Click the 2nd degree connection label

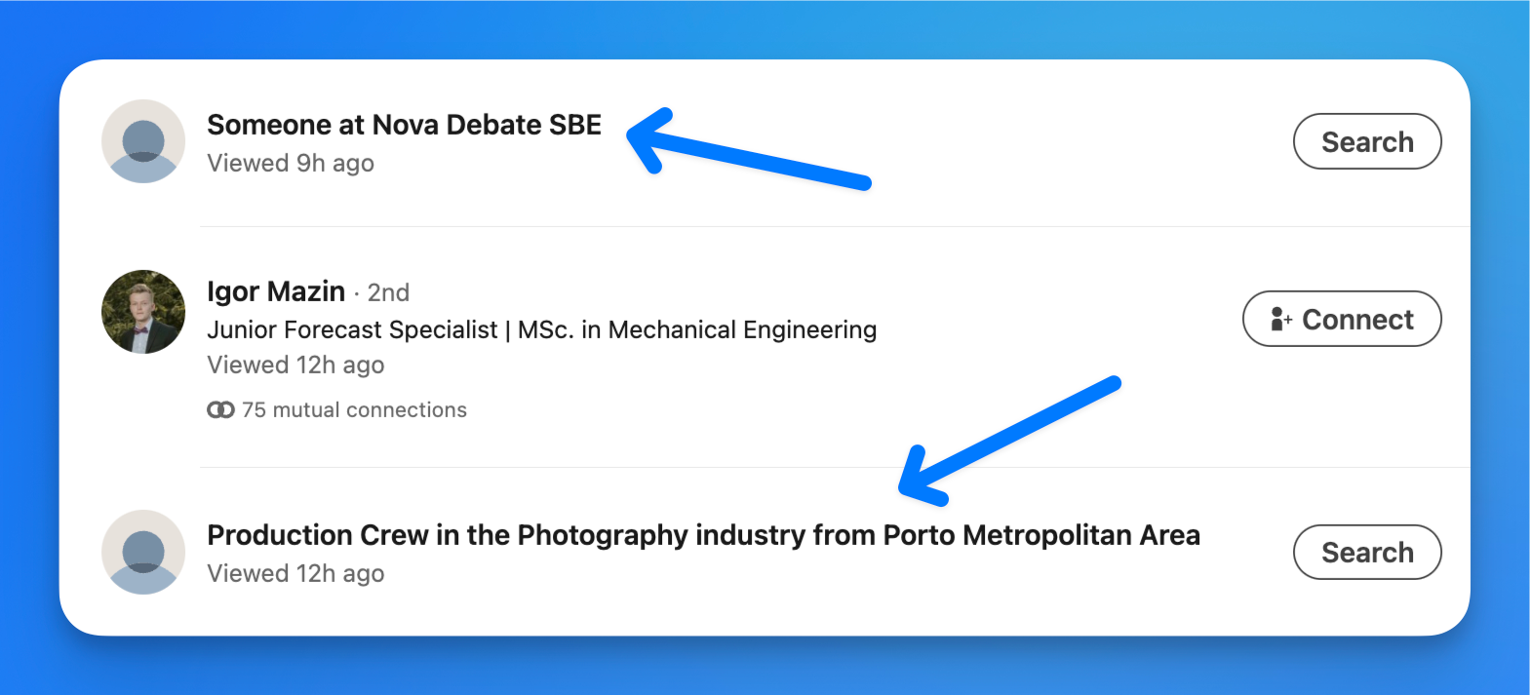388,291
